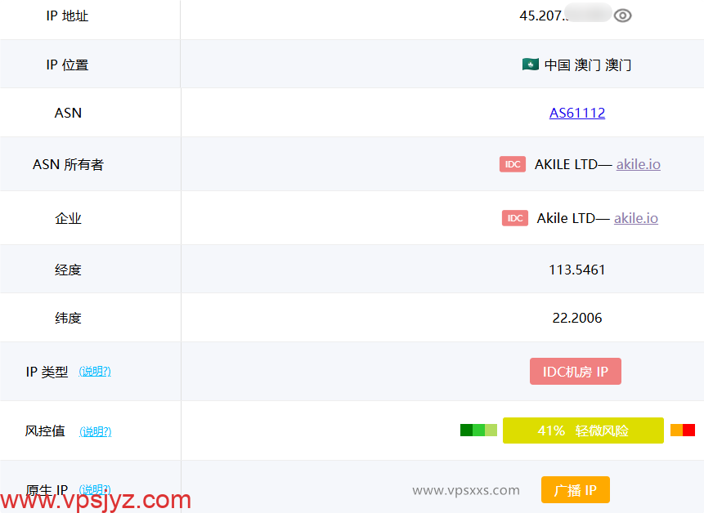Open the AS61112 ASN details link
Image resolution: width=704 pixels, height=513 pixels.
tap(577, 113)
